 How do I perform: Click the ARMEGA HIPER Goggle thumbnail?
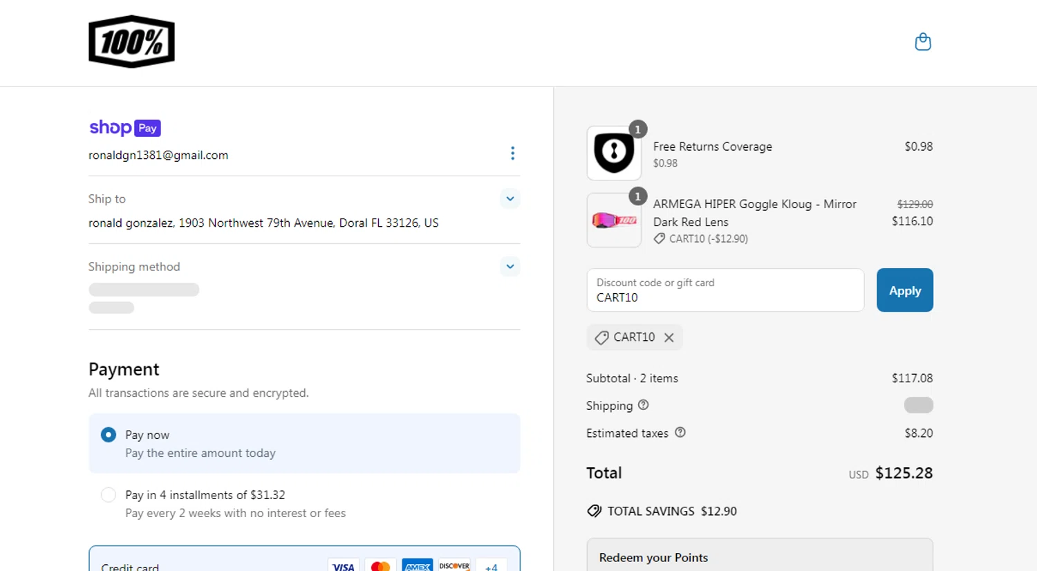pos(614,220)
